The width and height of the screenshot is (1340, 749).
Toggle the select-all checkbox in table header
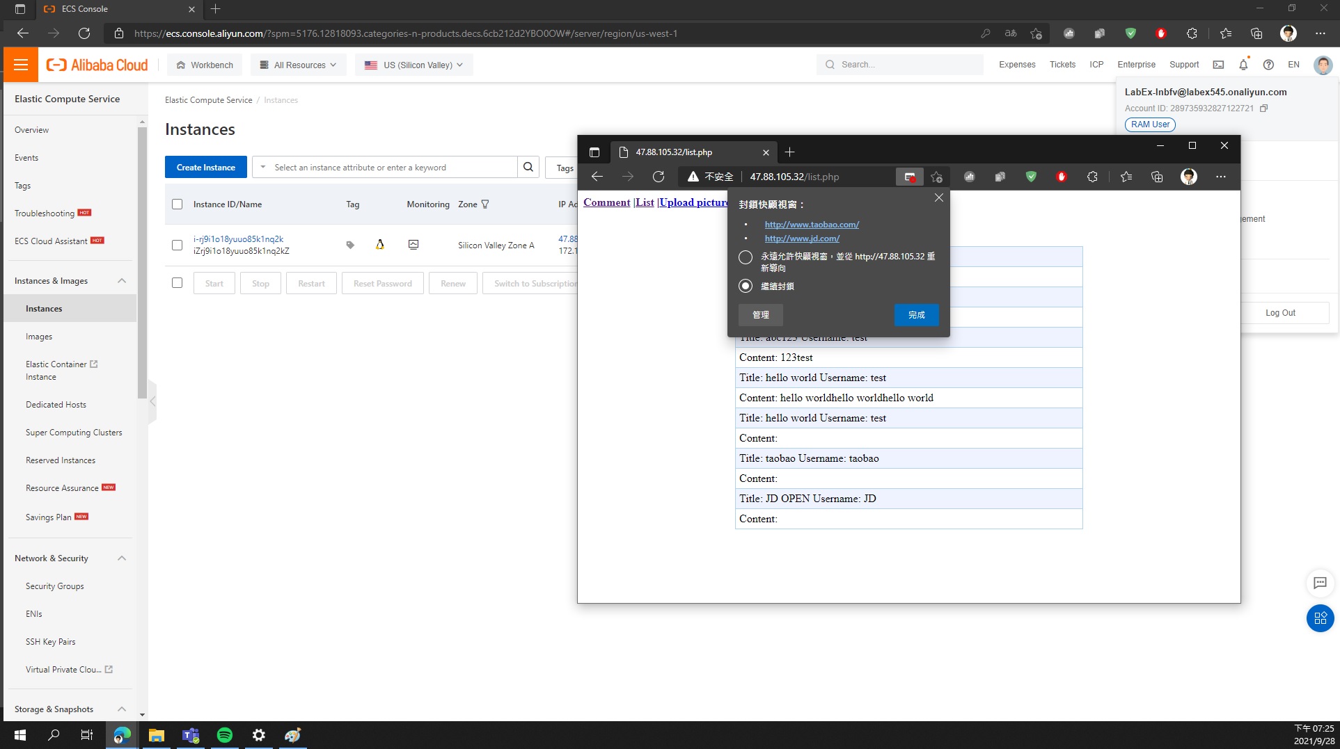[x=177, y=204]
